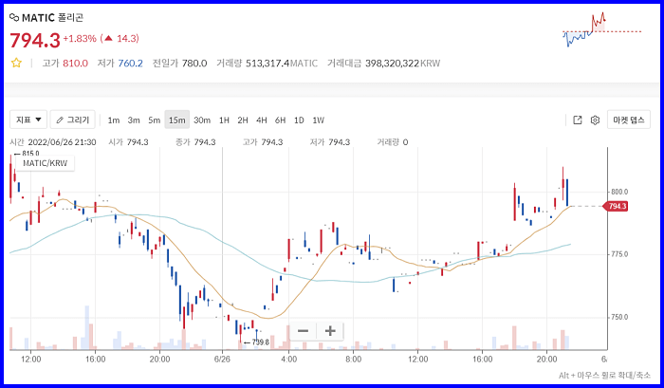Image resolution: width=664 pixels, height=388 pixels.
Task: Click the 775.0 price axis label
Action: (619, 254)
